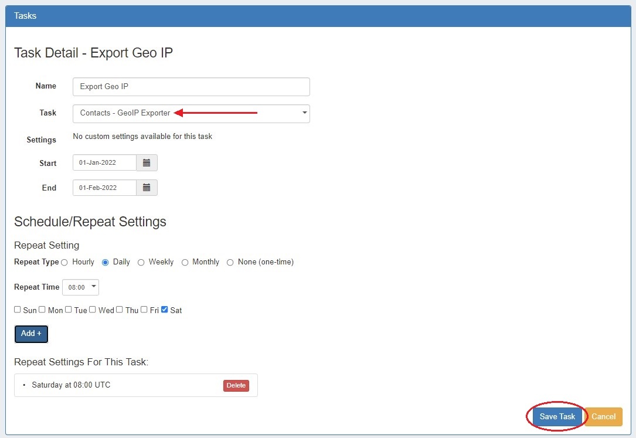Select the Hourly repeat type
The height and width of the screenshot is (438, 636).
point(64,263)
